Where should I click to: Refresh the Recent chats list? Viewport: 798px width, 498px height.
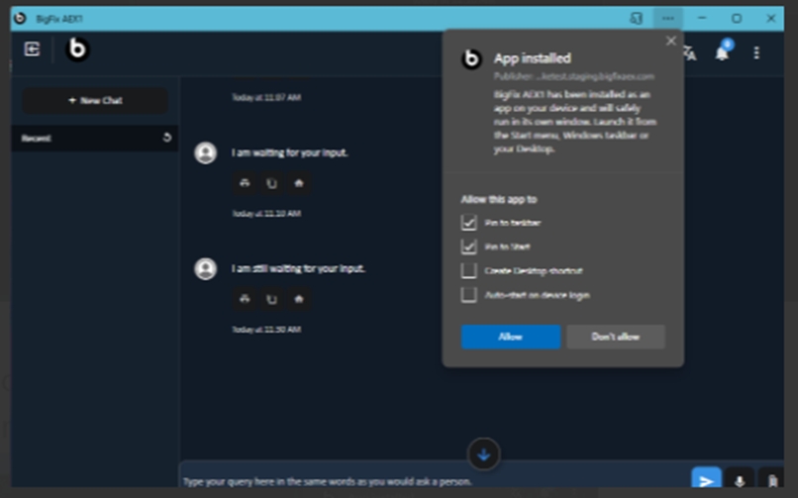click(166, 138)
